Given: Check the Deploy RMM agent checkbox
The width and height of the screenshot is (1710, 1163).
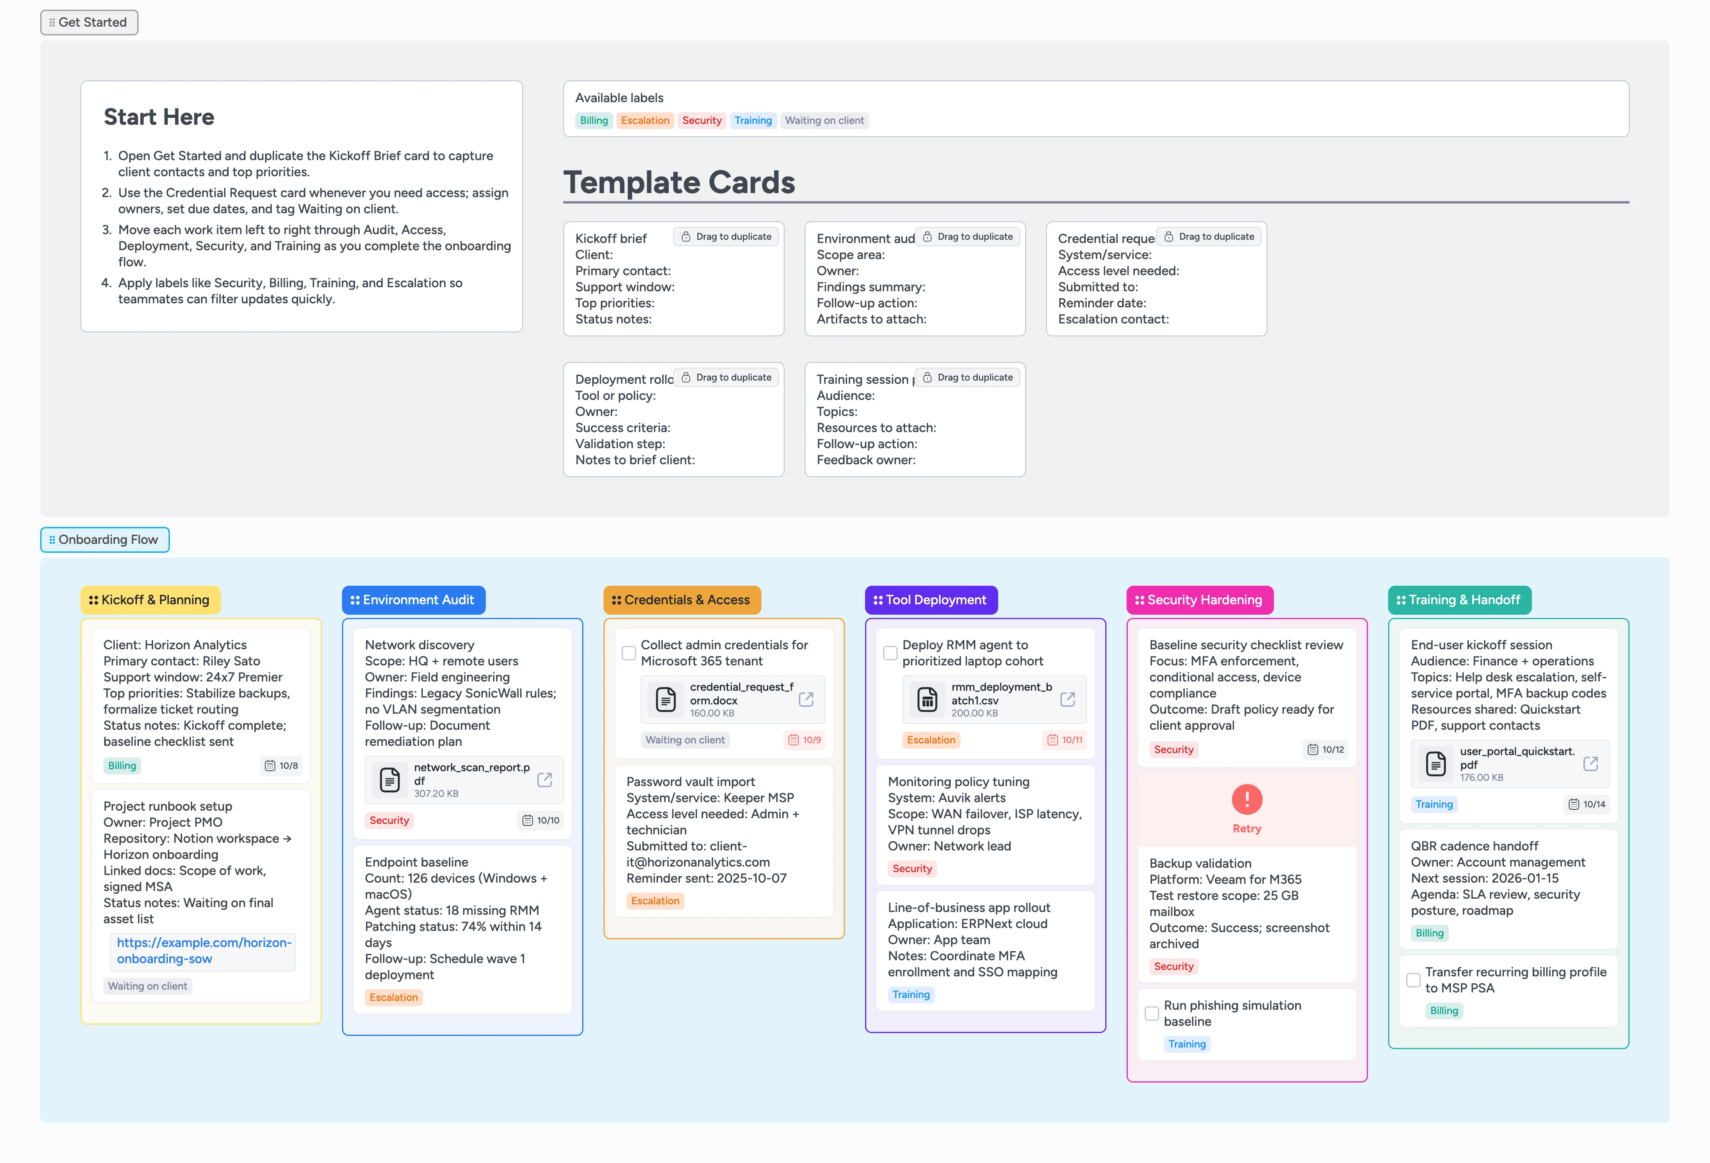Looking at the screenshot, I should point(890,653).
